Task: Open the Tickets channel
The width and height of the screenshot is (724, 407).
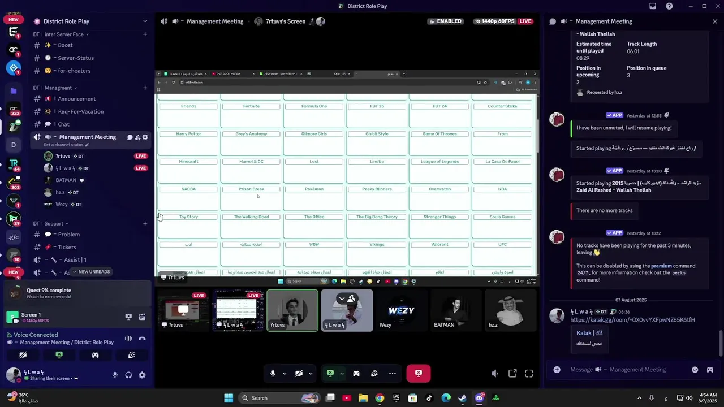Action: [90, 247]
